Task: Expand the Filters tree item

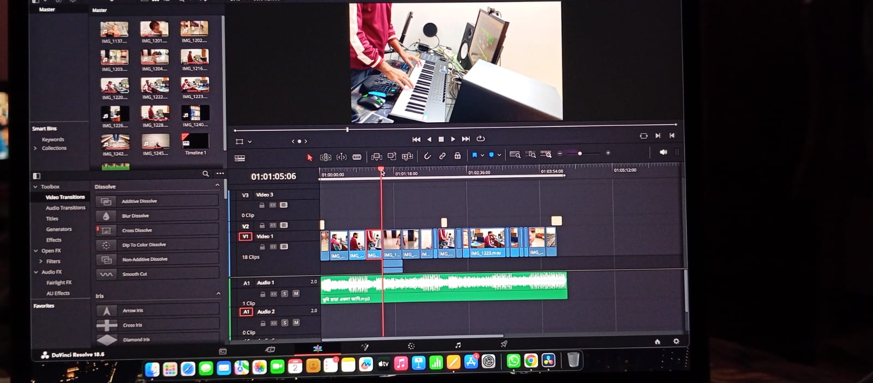Action: [41, 261]
